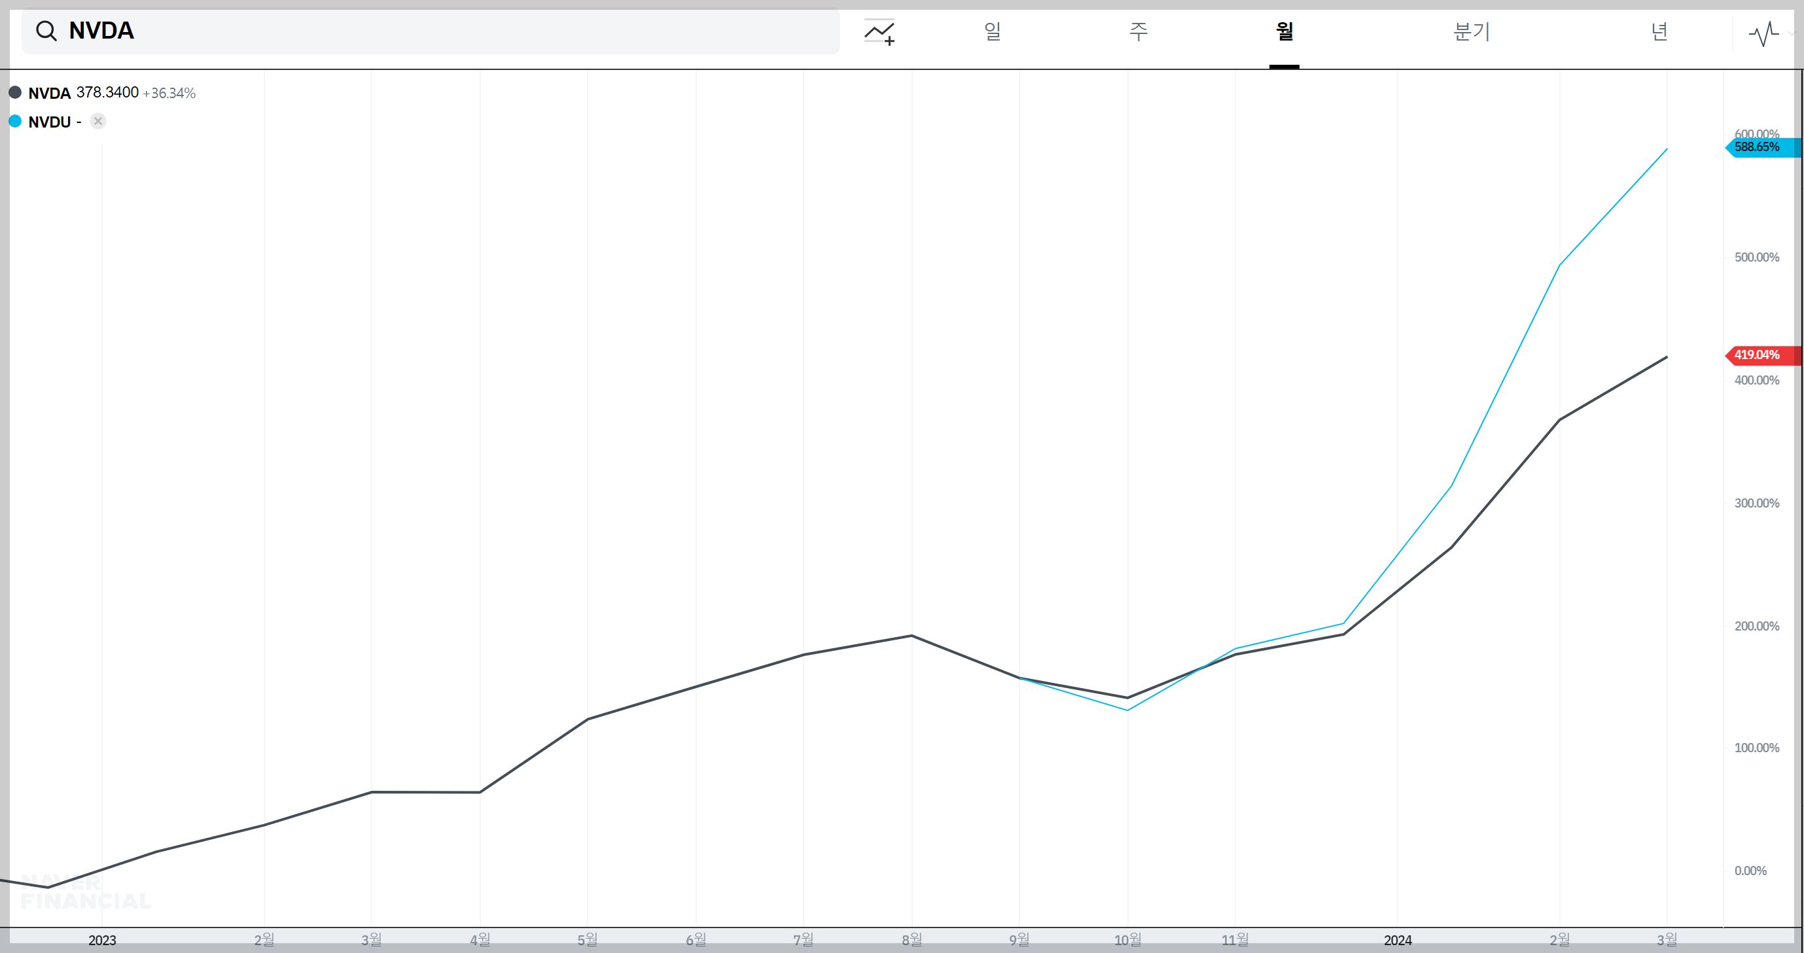1804x953 pixels.
Task: Expand the indicator dropdown chevron
Action: (x=1792, y=33)
